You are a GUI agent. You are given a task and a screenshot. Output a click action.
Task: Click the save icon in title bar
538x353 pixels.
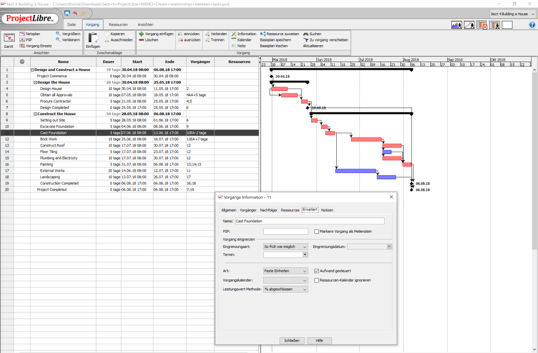point(67,13)
